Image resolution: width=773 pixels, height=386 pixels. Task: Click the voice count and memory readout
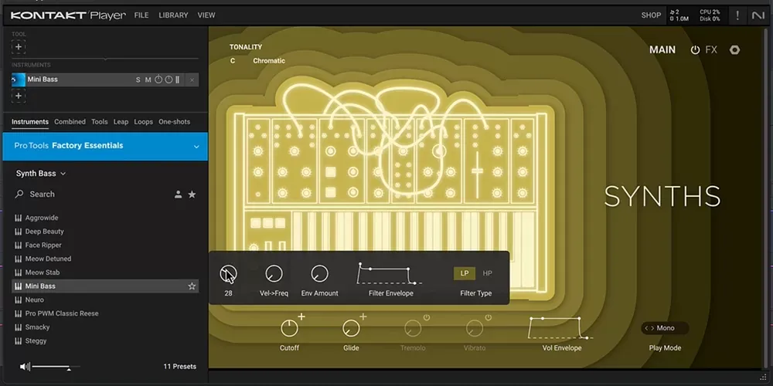pos(679,15)
